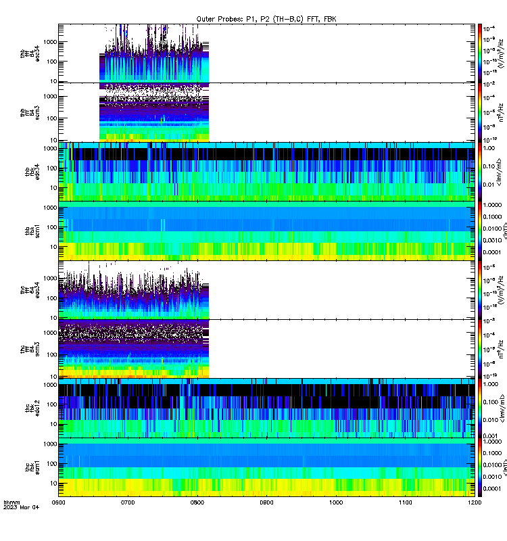Click the '0.001' value on thc edc12 colorbar
The width and height of the screenshot is (507, 541).
[x=491, y=436]
